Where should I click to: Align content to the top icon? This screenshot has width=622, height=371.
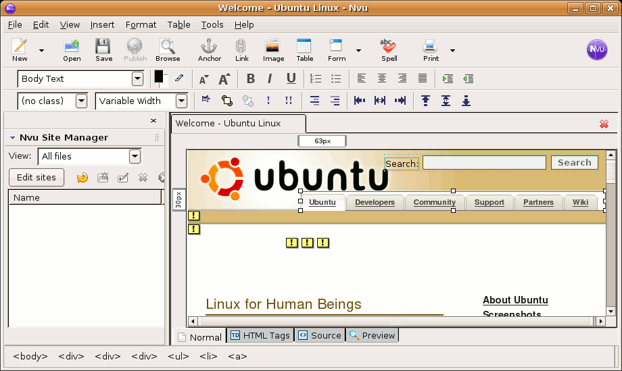425,101
